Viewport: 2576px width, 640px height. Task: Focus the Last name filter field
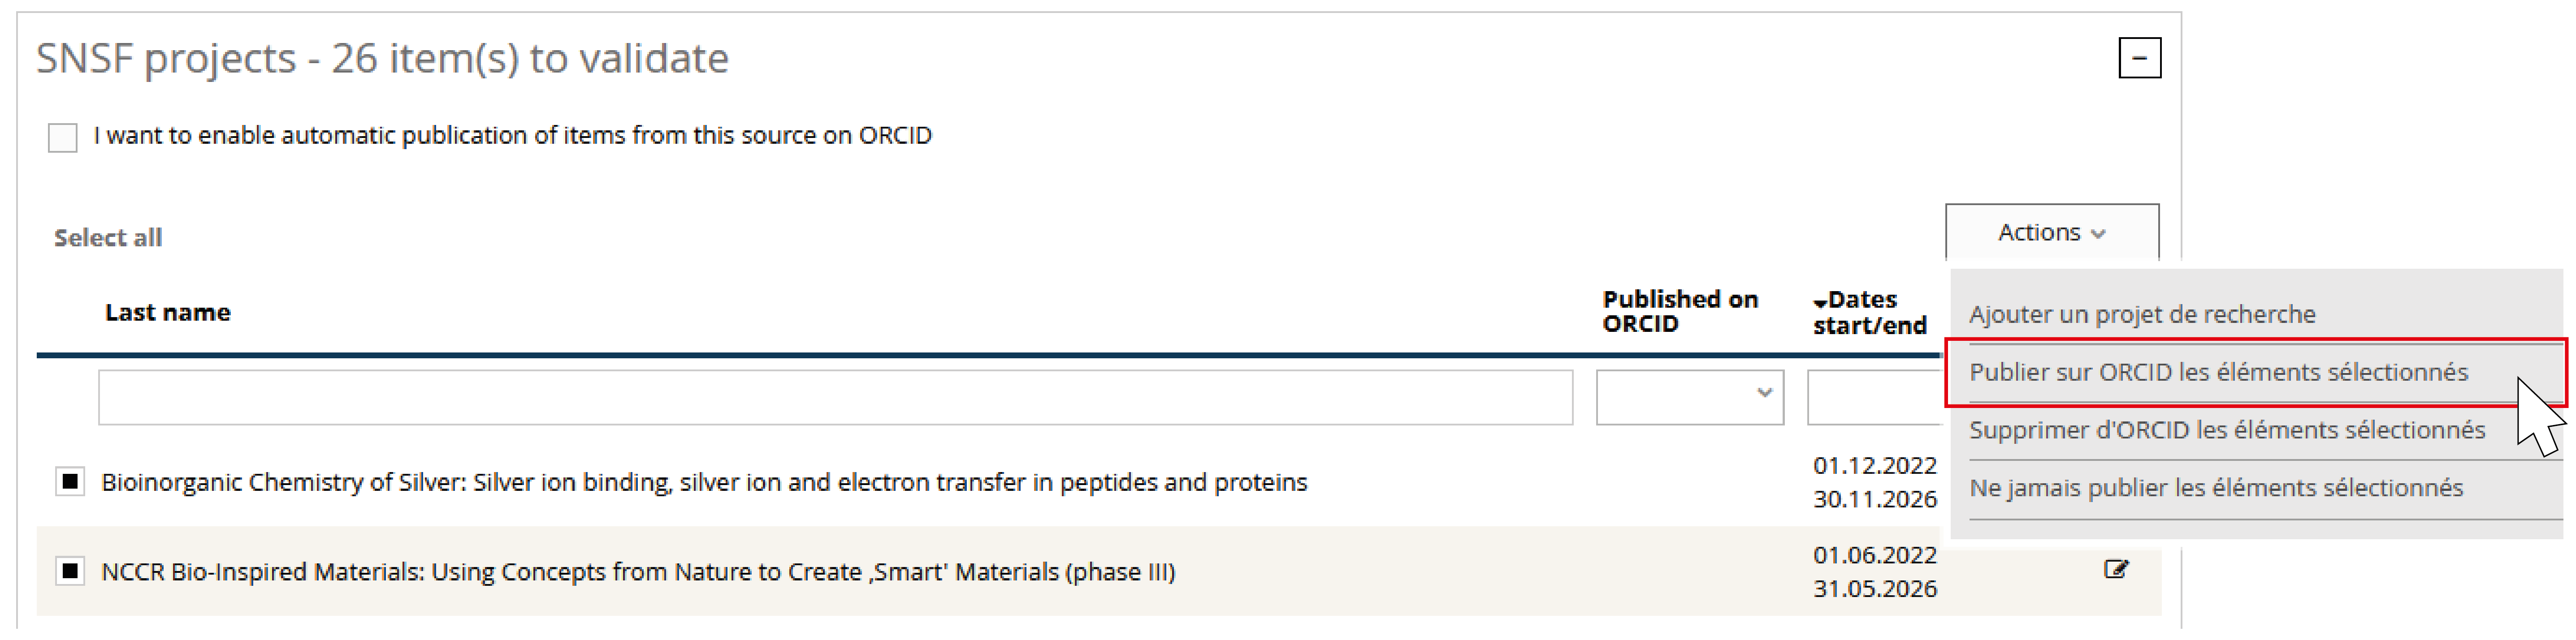pyautogui.click(x=835, y=397)
